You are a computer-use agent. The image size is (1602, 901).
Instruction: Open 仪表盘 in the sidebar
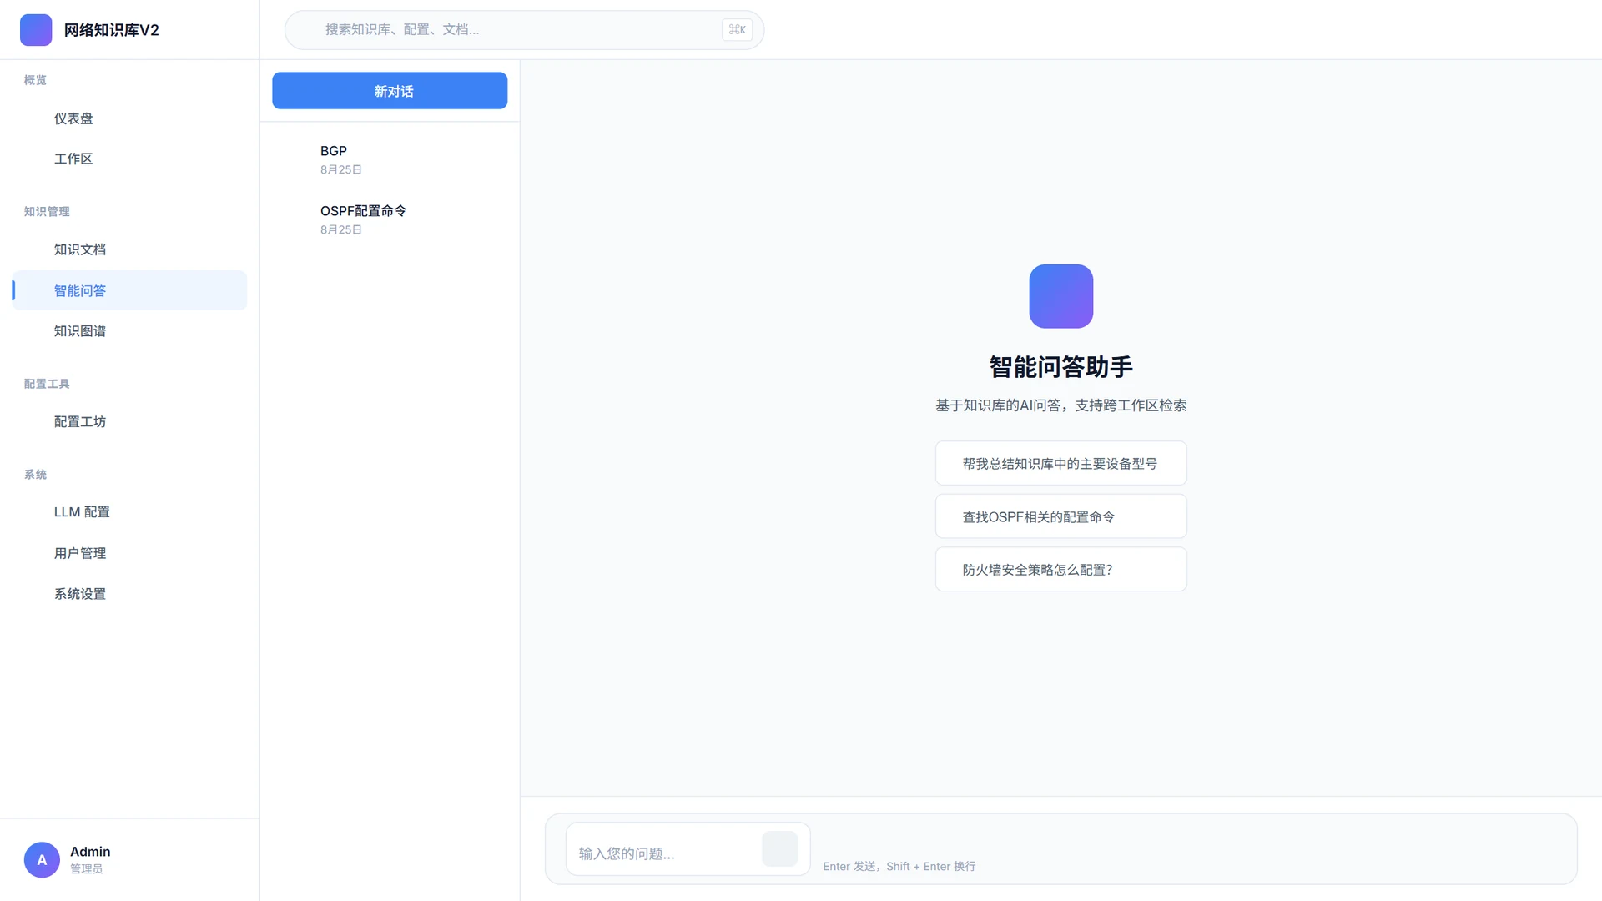click(129, 118)
